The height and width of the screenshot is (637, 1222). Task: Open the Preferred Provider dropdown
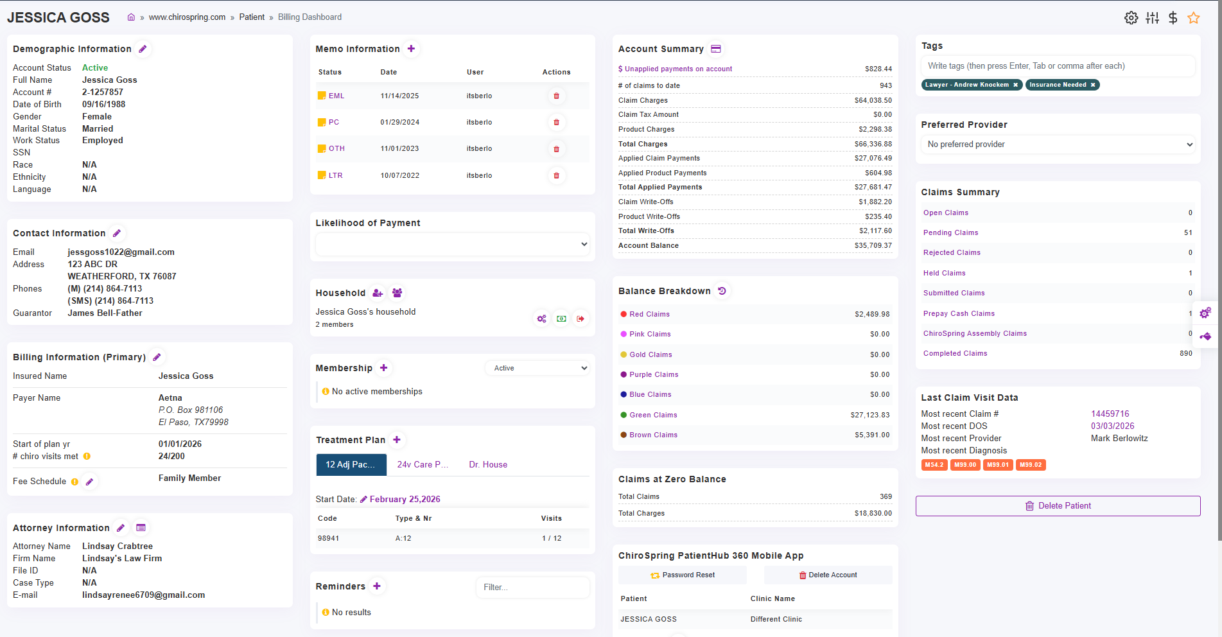1058,144
